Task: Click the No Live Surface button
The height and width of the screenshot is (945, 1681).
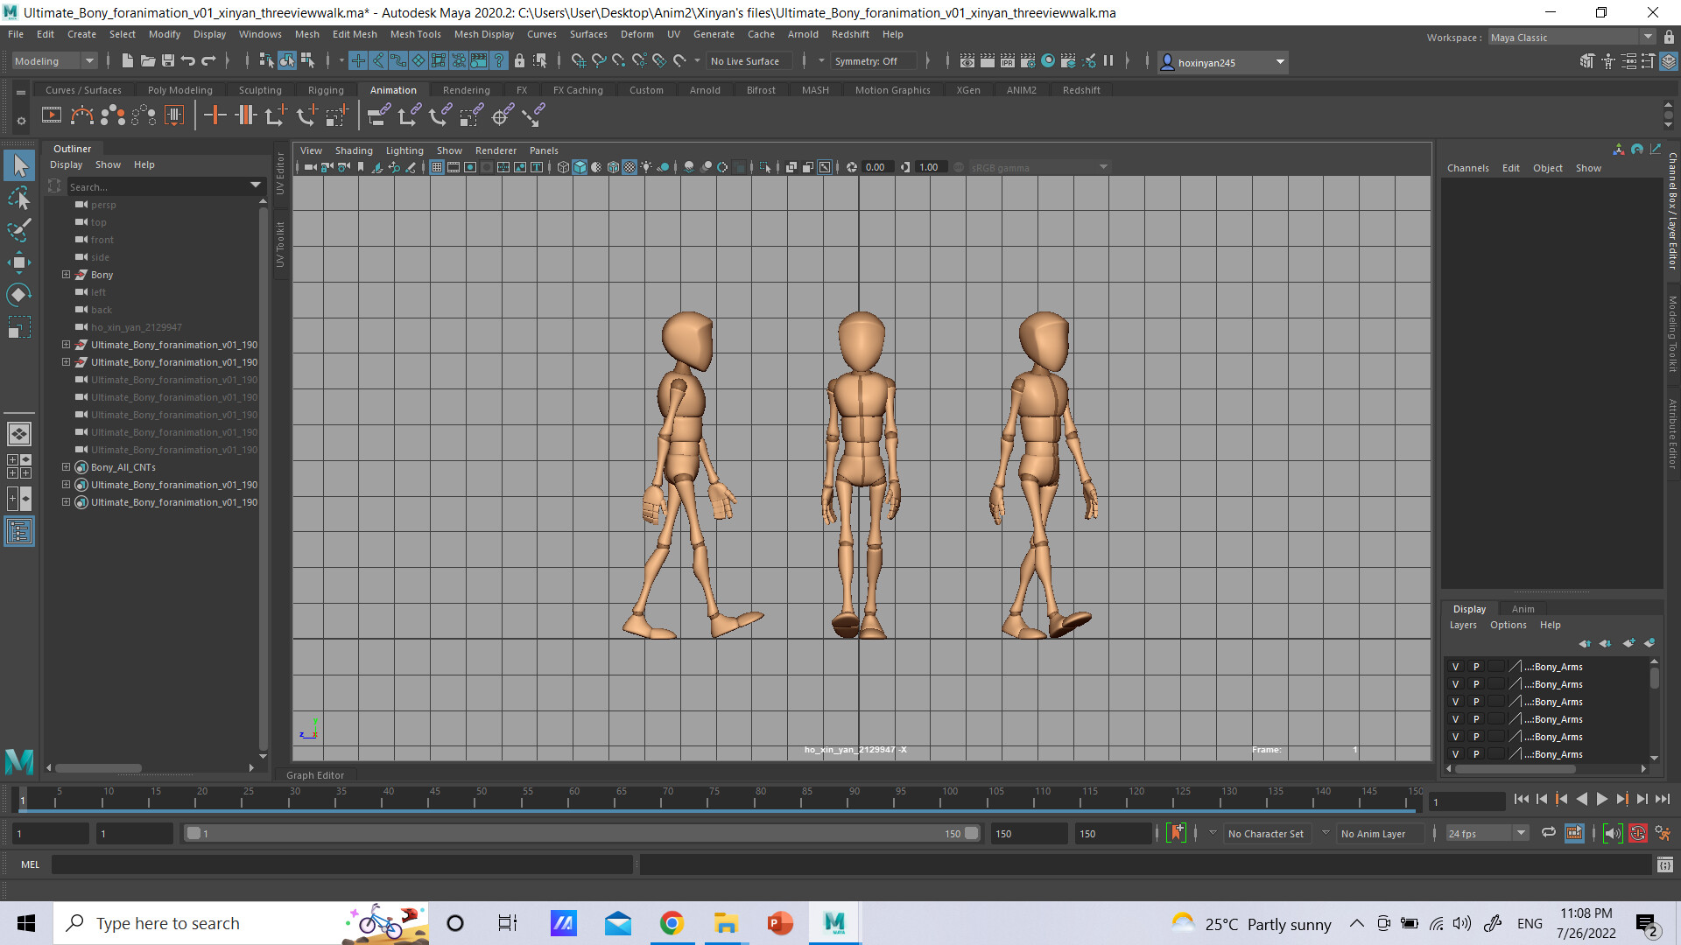Action: tap(745, 61)
